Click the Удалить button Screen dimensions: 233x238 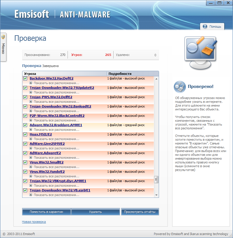pyautogui.click(x=96, y=212)
